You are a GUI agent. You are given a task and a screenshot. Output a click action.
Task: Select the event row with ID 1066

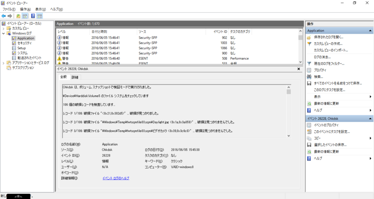(x=177, y=48)
